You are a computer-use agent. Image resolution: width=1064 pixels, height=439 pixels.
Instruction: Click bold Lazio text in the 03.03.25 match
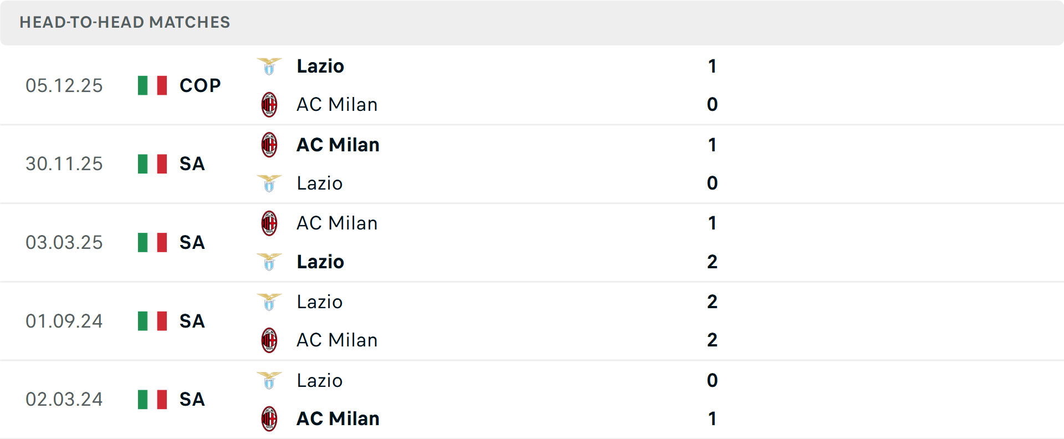coord(320,262)
